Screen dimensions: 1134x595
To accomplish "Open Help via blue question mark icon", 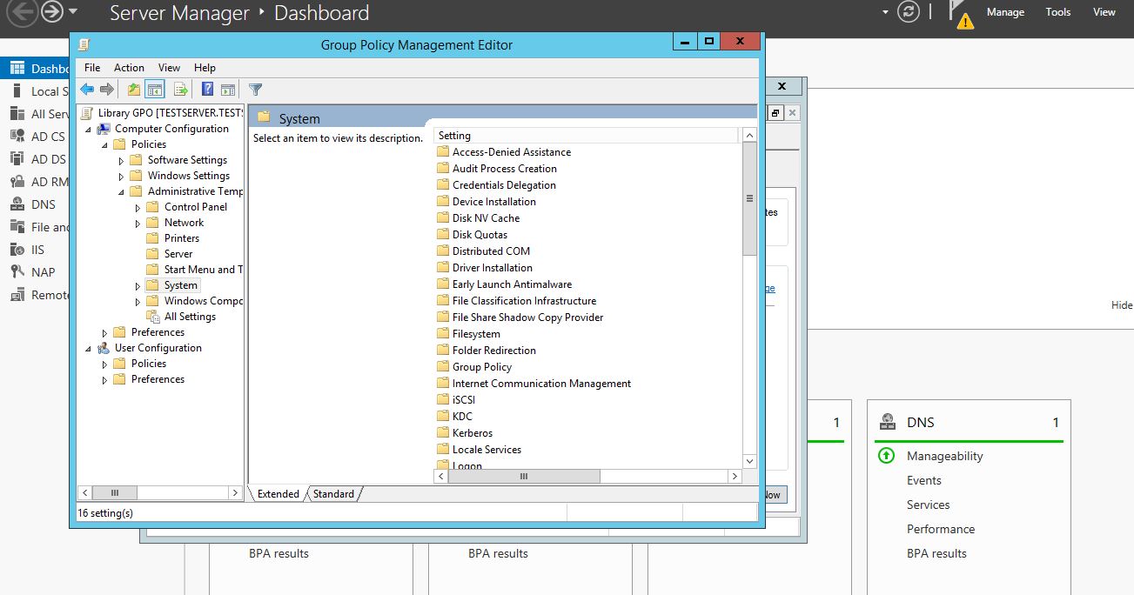I will [x=208, y=89].
